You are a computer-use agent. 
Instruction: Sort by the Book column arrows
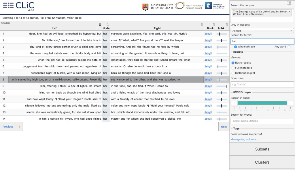[214, 25]
